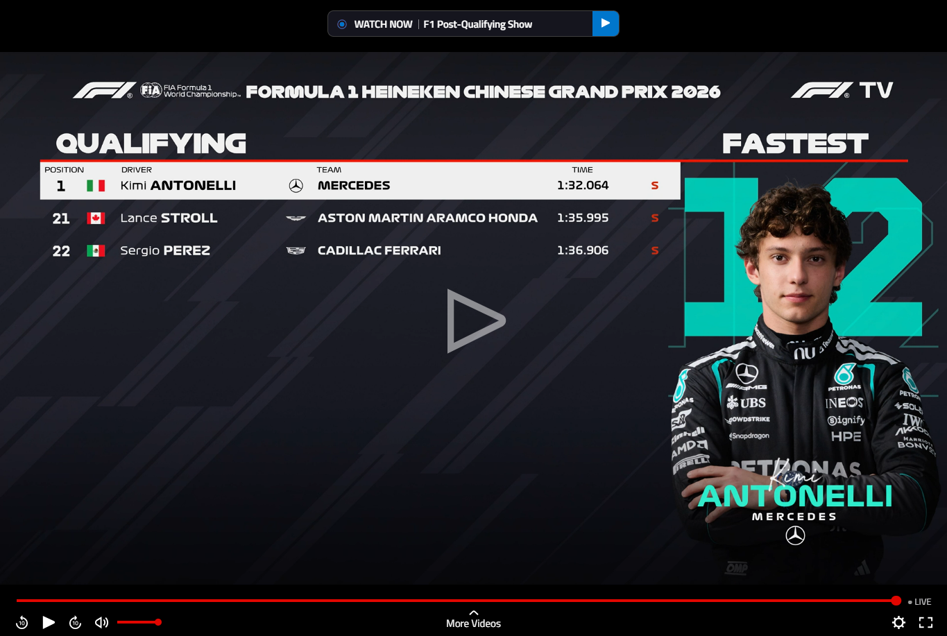Click the Mercedes star logo in table
The width and height of the screenshot is (947, 636).
coord(296,185)
